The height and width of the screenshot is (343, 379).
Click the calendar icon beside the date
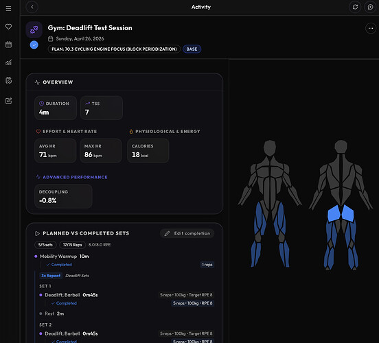(x=50, y=38)
